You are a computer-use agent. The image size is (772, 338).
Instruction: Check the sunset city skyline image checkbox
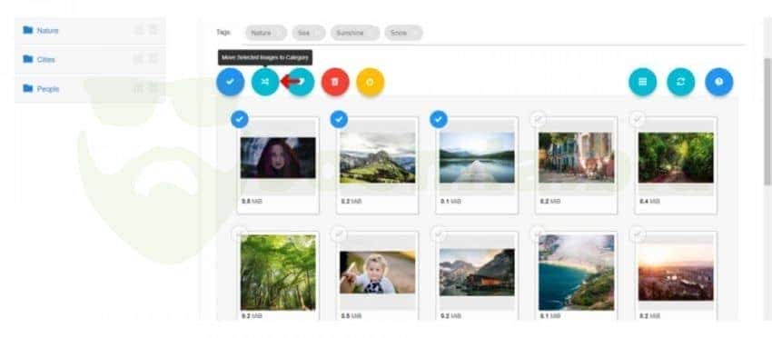click(638, 234)
